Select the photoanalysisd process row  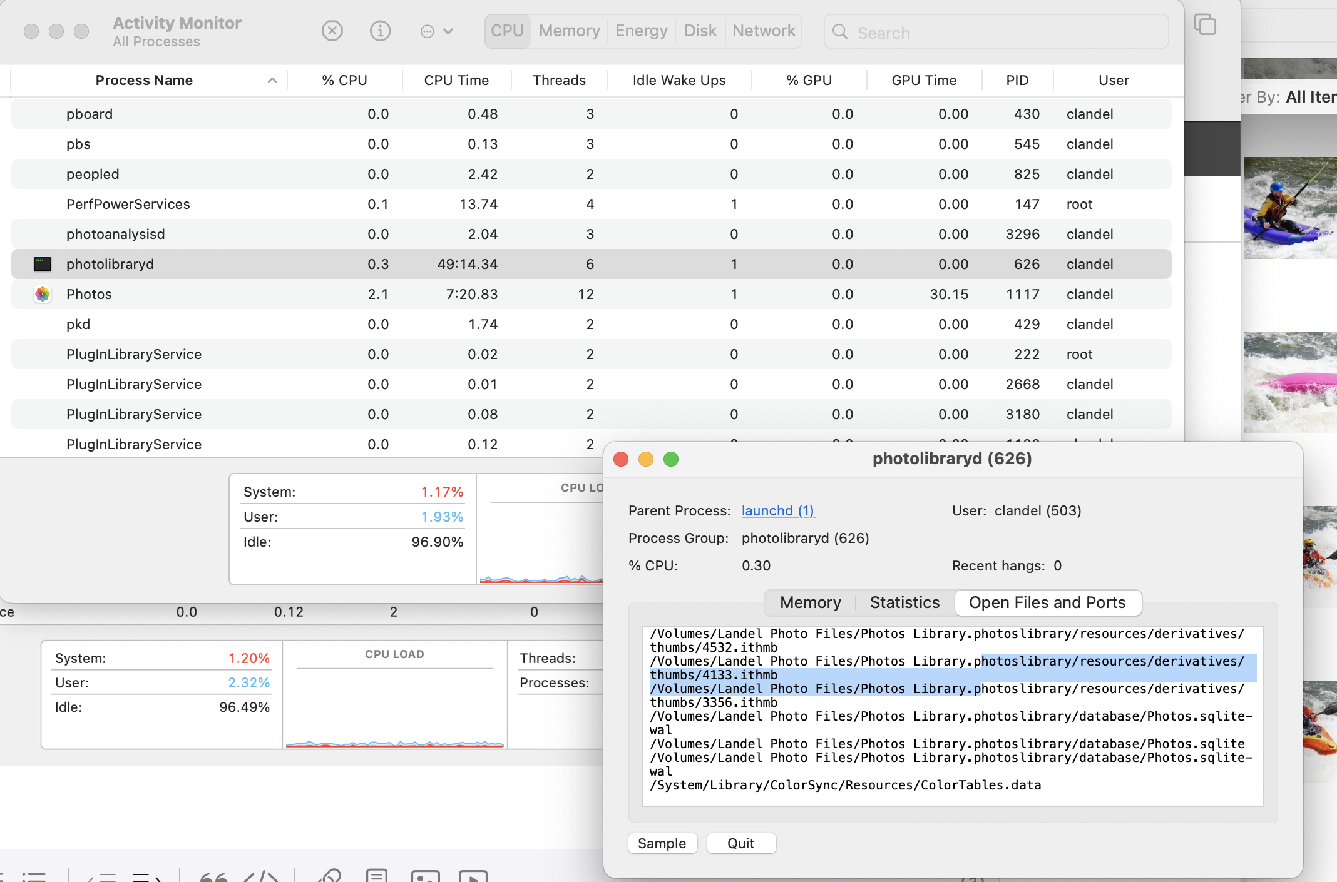pyautogui.click(x=591, y=234)
